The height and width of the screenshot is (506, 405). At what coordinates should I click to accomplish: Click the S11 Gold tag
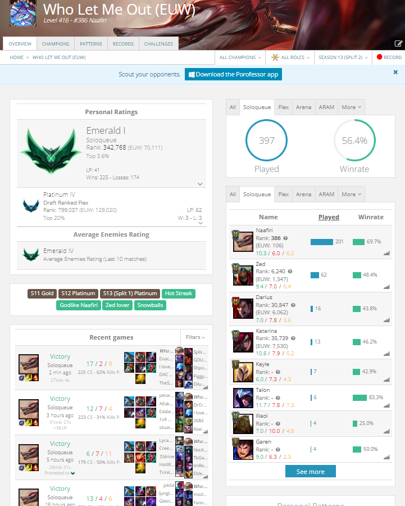tap(42, 293)
